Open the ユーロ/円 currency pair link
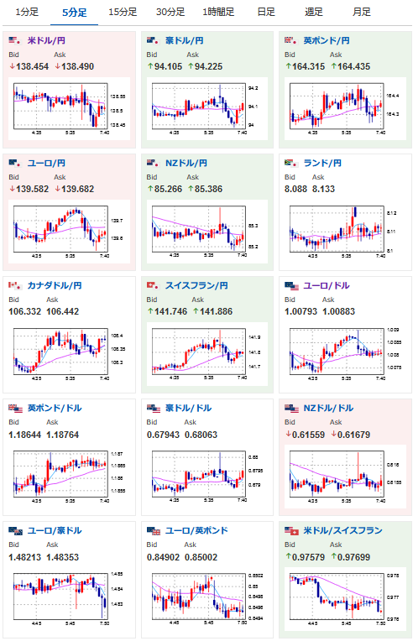413x641 pixels. pyautogui.click(x=46, y=163)
